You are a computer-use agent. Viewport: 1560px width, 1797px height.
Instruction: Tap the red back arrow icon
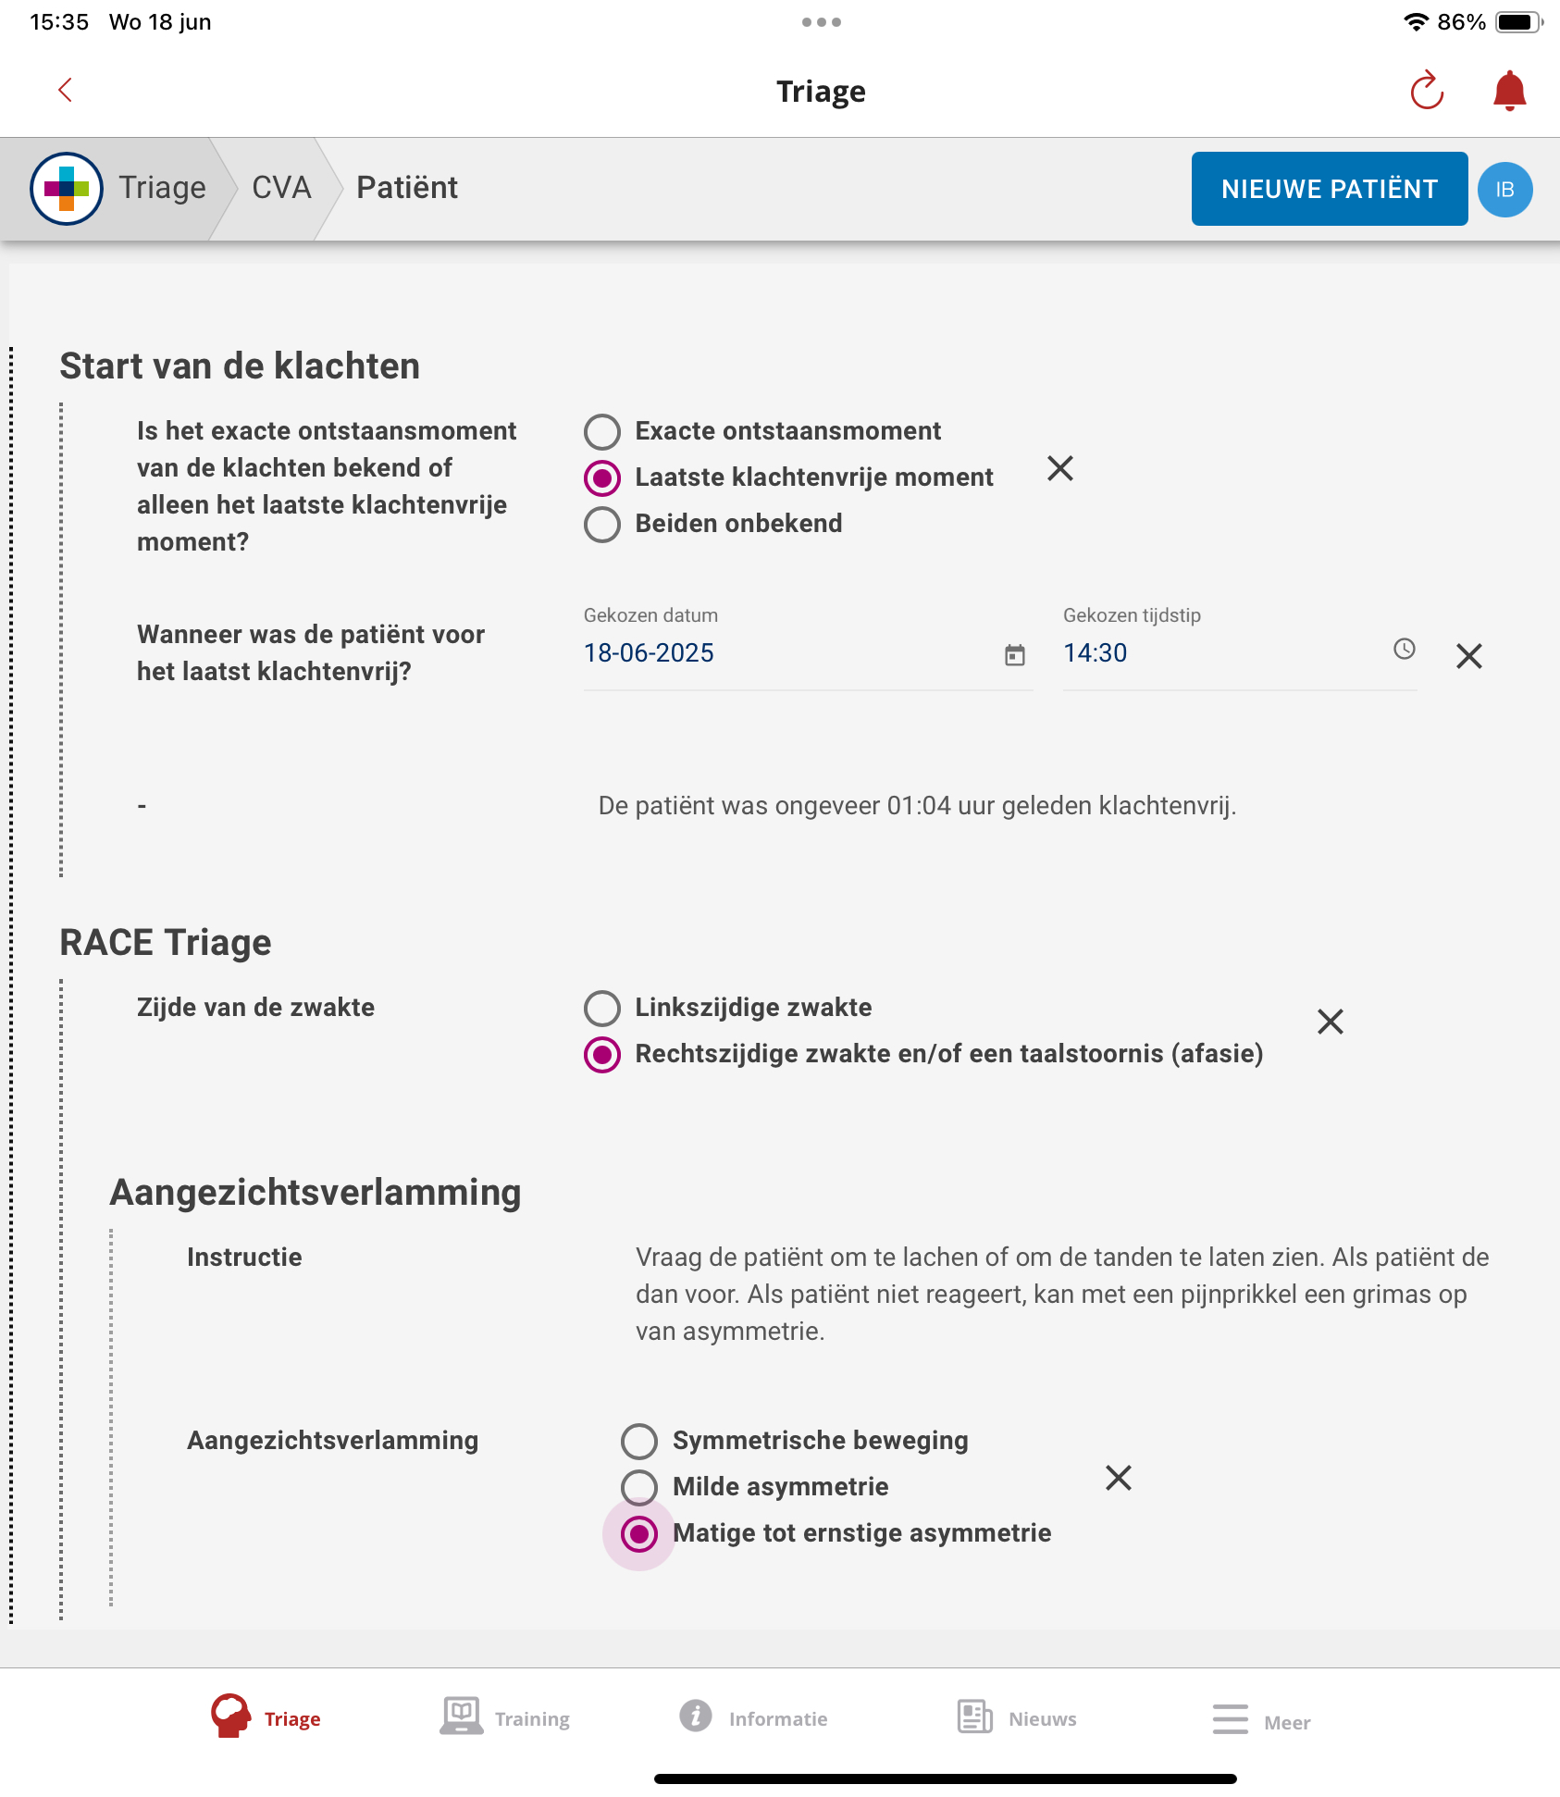point(65,91)
